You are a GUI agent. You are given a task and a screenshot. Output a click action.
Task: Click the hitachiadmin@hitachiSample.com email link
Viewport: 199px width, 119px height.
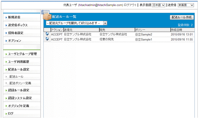click(101, 5)
